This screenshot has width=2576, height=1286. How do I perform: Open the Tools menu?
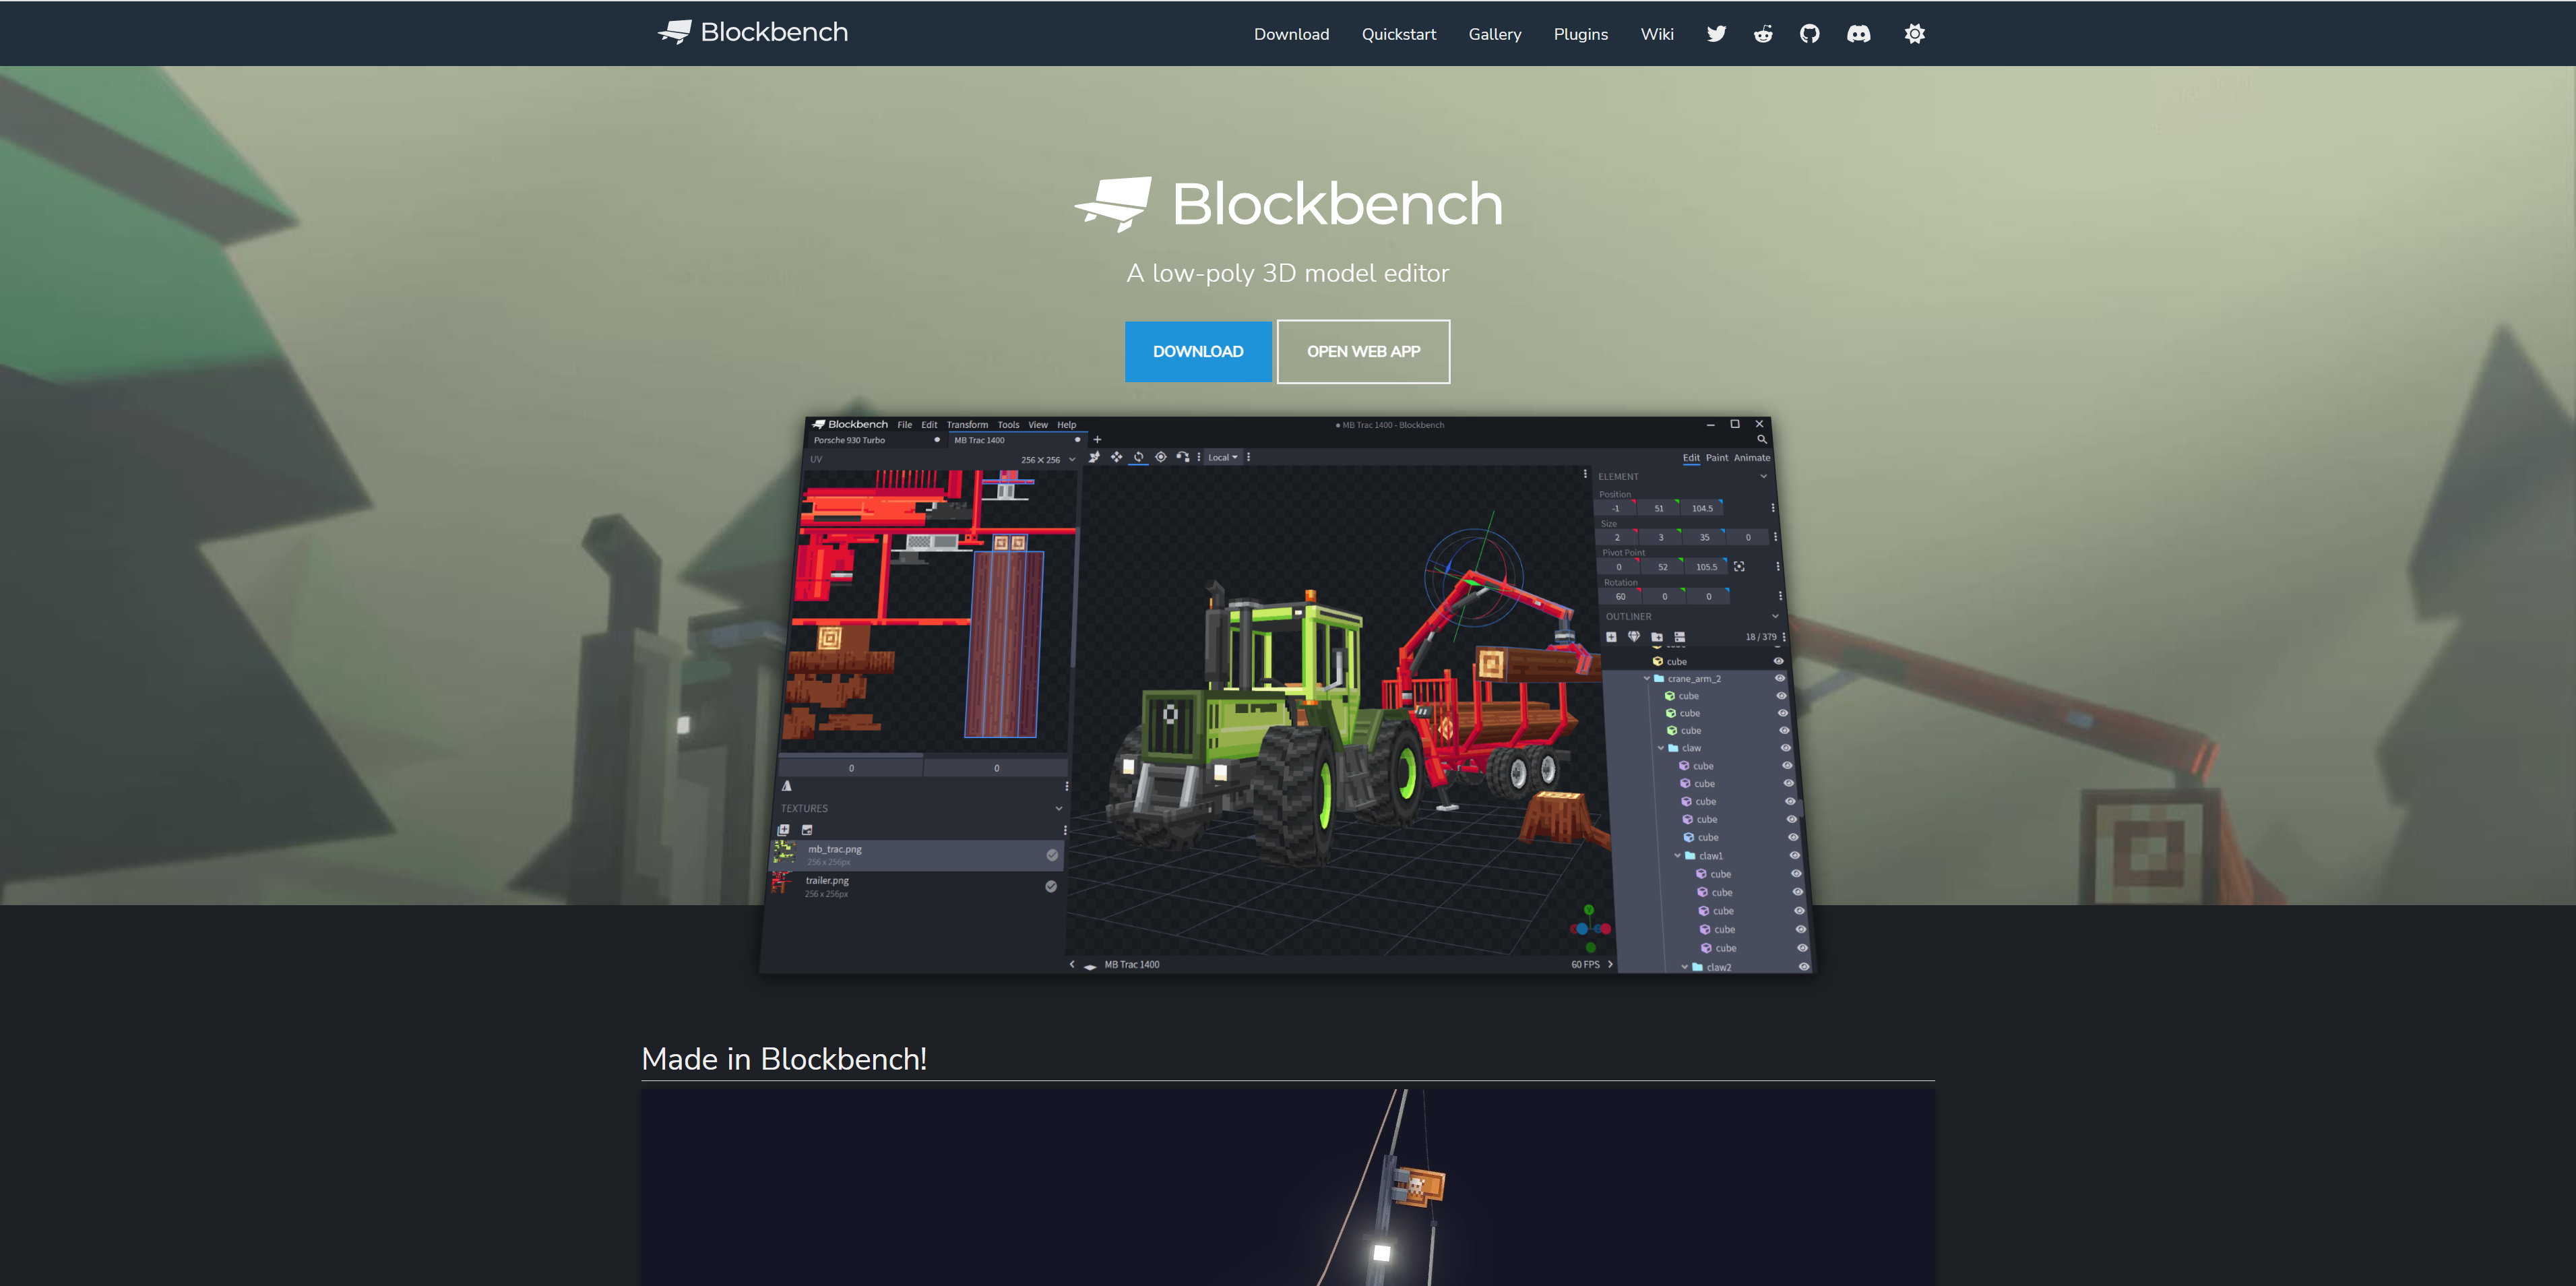1008,425
